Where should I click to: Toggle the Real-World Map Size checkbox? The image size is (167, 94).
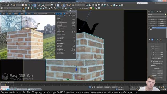(x=152, y=58)
